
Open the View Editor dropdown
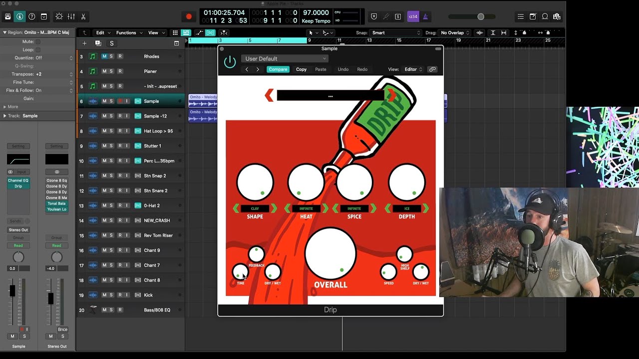tap(413, 69)
